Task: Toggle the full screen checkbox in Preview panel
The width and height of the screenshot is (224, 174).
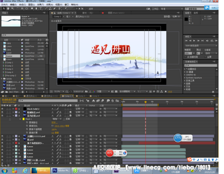Action: point(205,57)
